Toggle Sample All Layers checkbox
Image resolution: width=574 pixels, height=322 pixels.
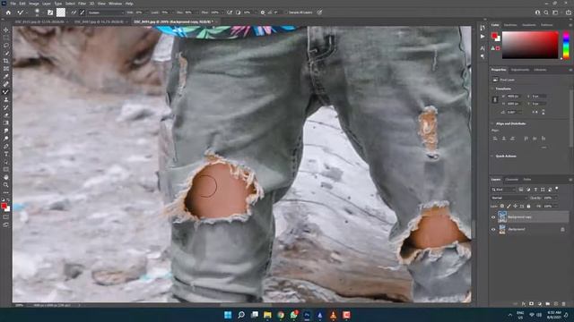pos(287,13)
